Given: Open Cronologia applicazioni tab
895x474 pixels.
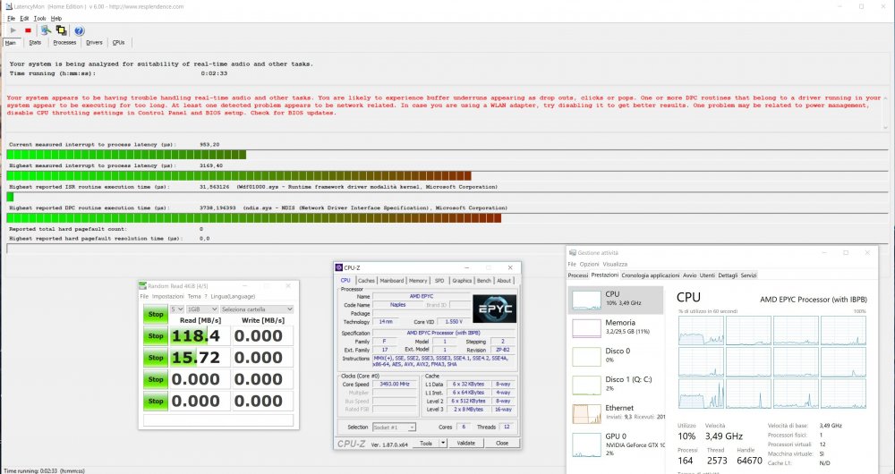Looking at the screenshot, I should click(650, 275).
